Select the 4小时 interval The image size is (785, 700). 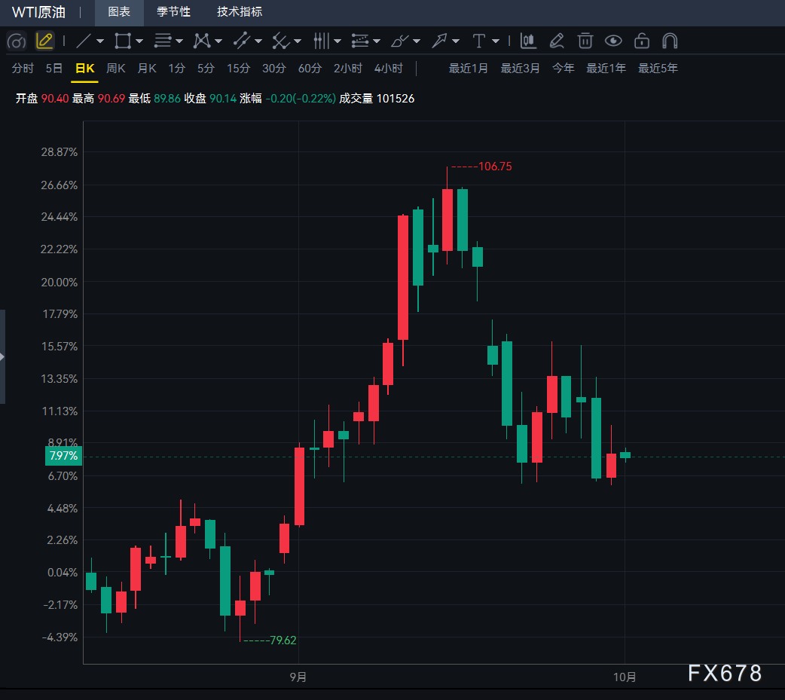pos(389,68)
